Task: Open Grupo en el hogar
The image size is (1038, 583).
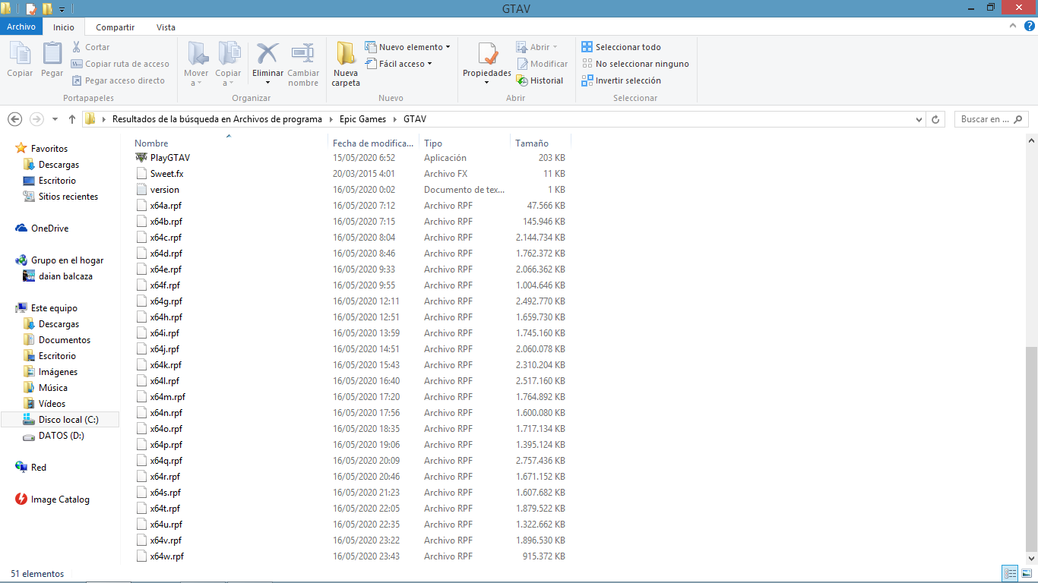Action: tap(67, 260)
